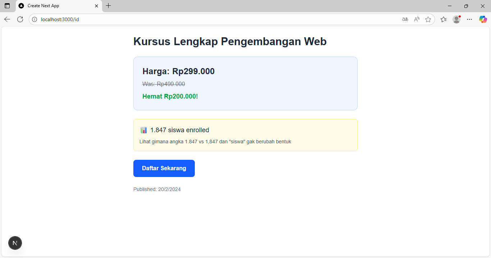Add page to favorites star icon
This screenshot has height=258, width=491.
[x=428, y=19]
